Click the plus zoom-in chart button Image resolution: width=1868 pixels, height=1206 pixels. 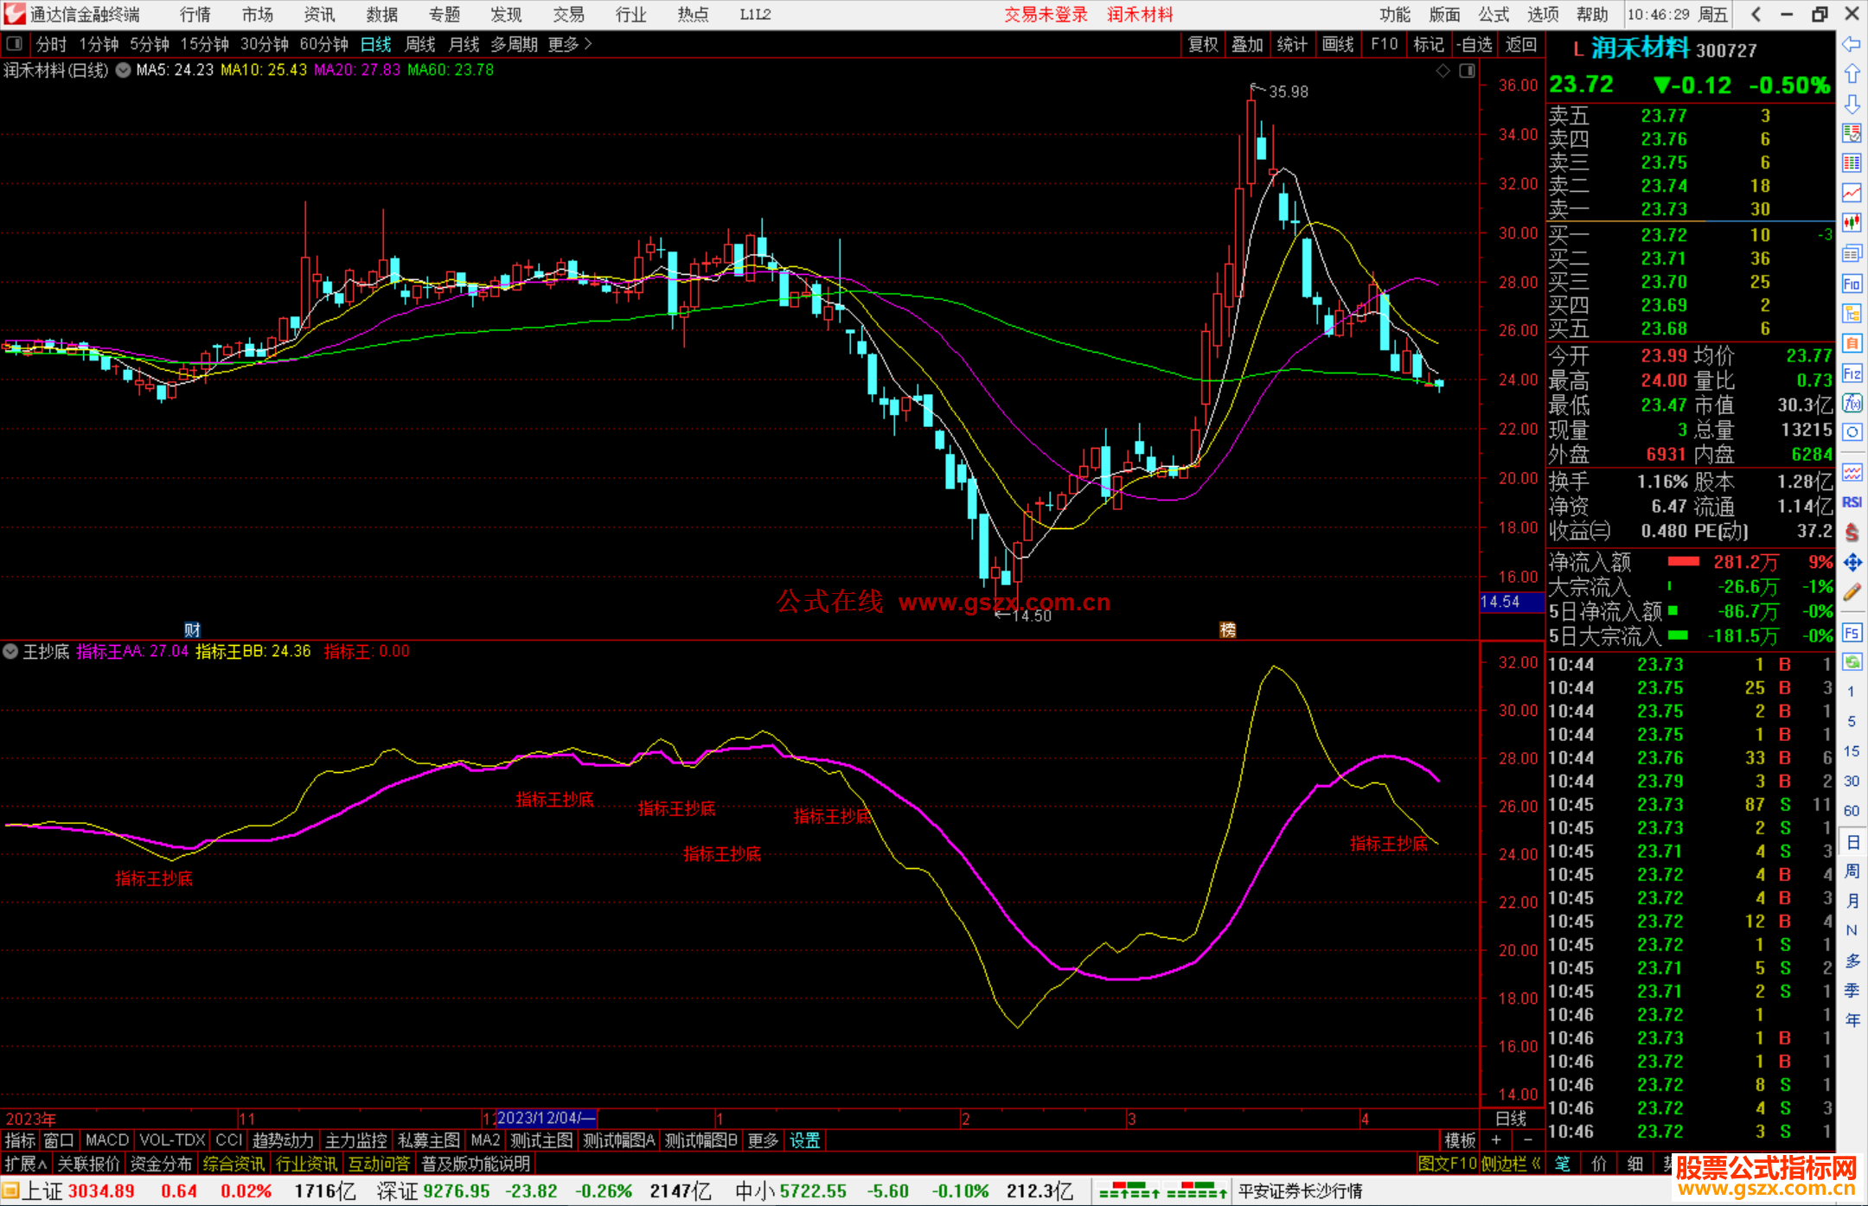(x=1496, y=1140)
